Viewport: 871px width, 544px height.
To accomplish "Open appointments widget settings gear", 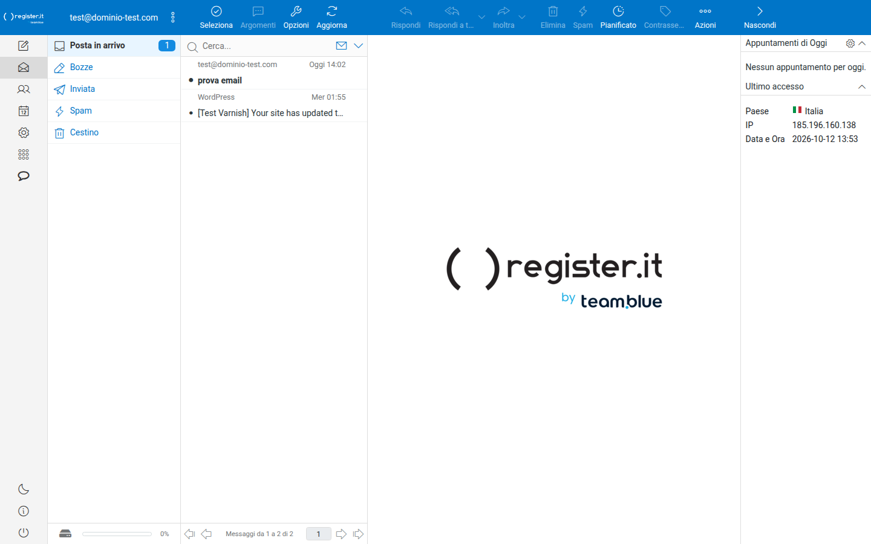I will [x=850, y=44].
